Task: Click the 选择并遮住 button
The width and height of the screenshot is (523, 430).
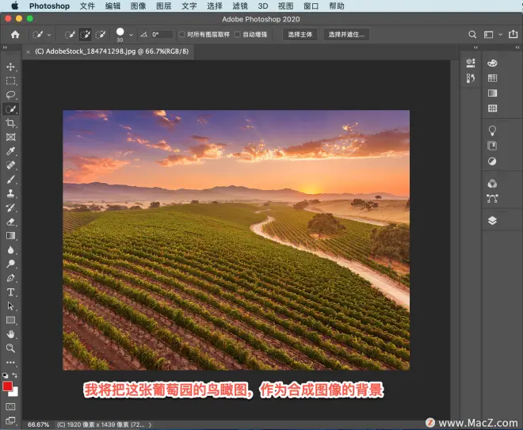Action: [x=346, y=34]
